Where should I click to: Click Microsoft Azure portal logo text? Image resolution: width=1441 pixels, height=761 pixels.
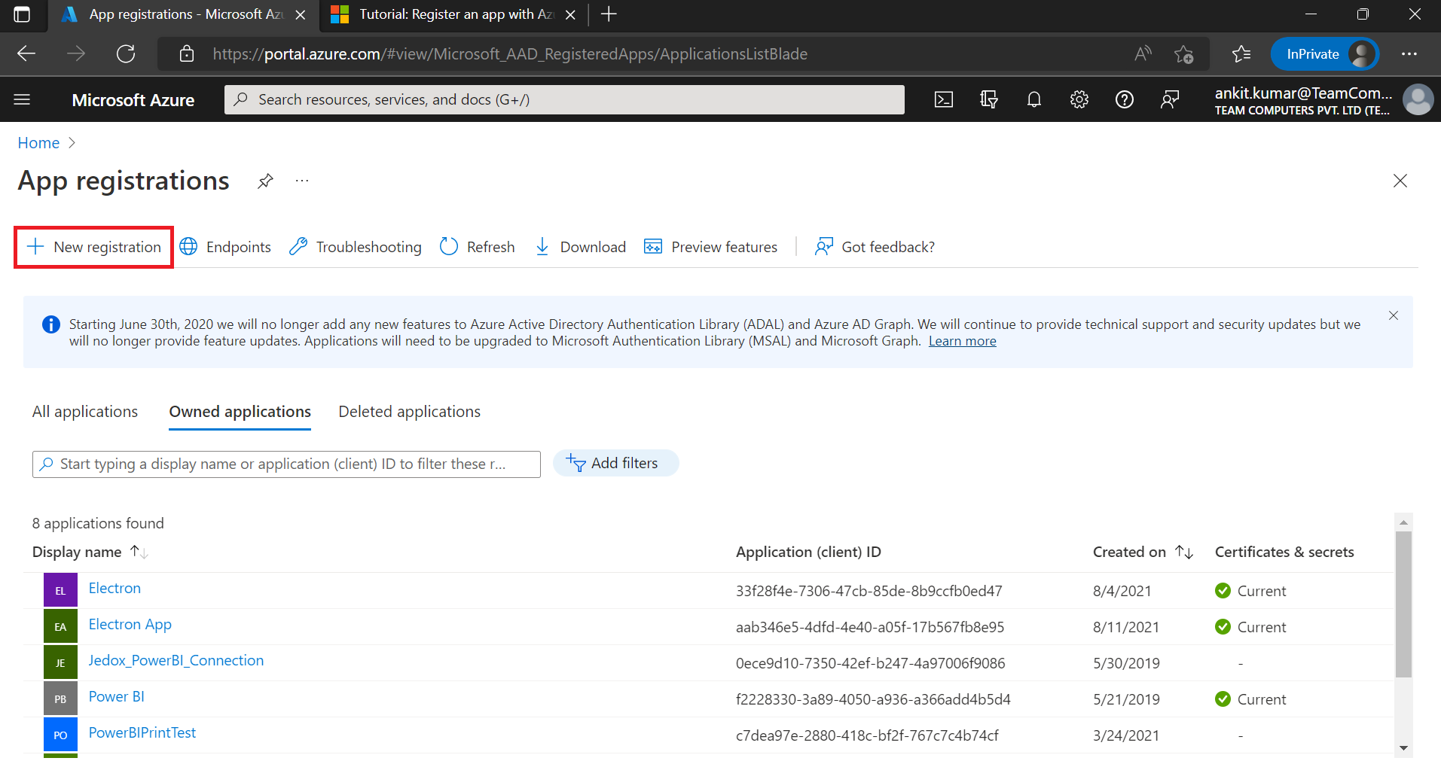pyautogui.click(x=133, y=99)
